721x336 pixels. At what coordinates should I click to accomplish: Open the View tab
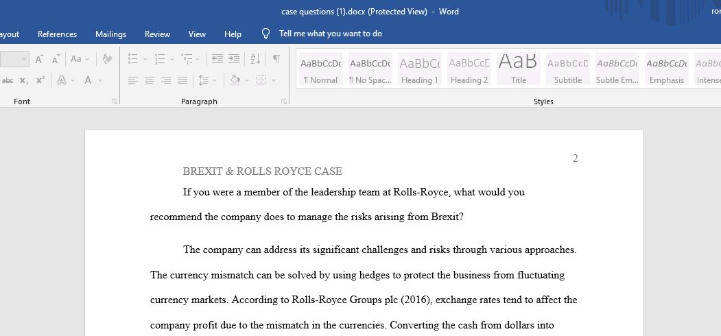198,34
